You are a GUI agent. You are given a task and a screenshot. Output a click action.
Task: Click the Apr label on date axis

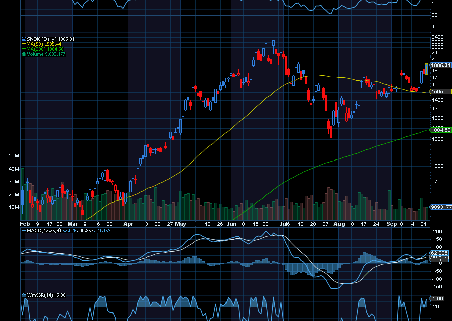(x=128, y=224)
